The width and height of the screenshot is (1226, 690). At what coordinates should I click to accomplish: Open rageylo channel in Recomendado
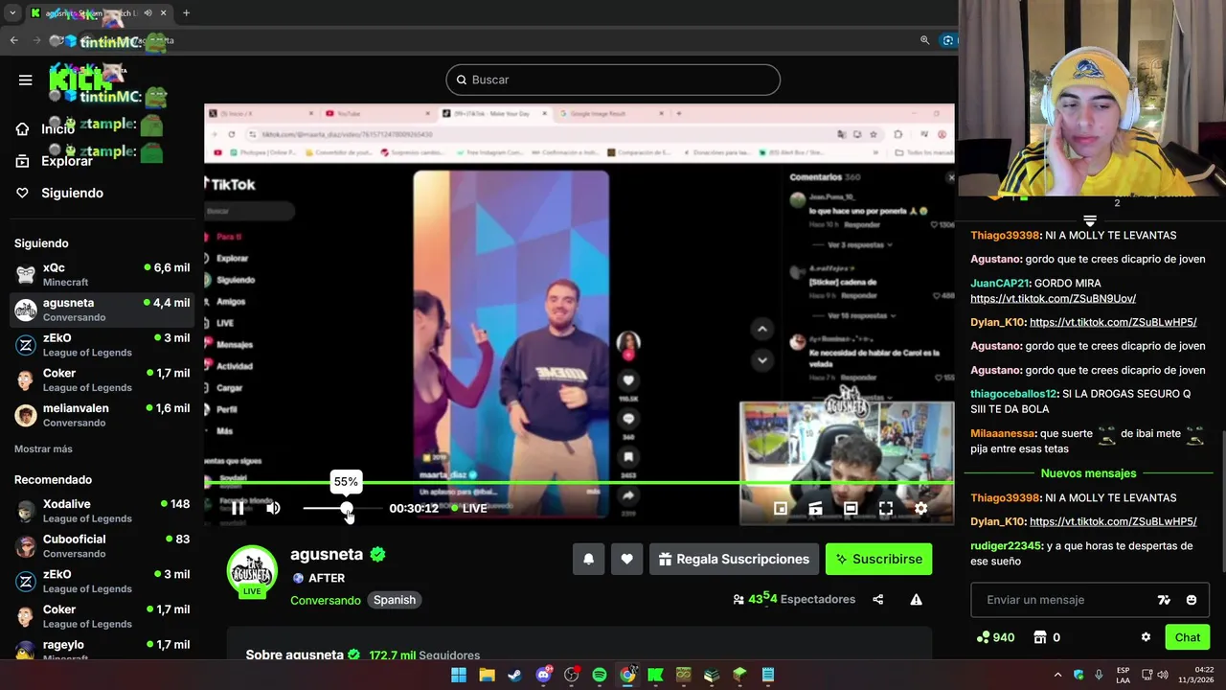click(x=102, y=650)
